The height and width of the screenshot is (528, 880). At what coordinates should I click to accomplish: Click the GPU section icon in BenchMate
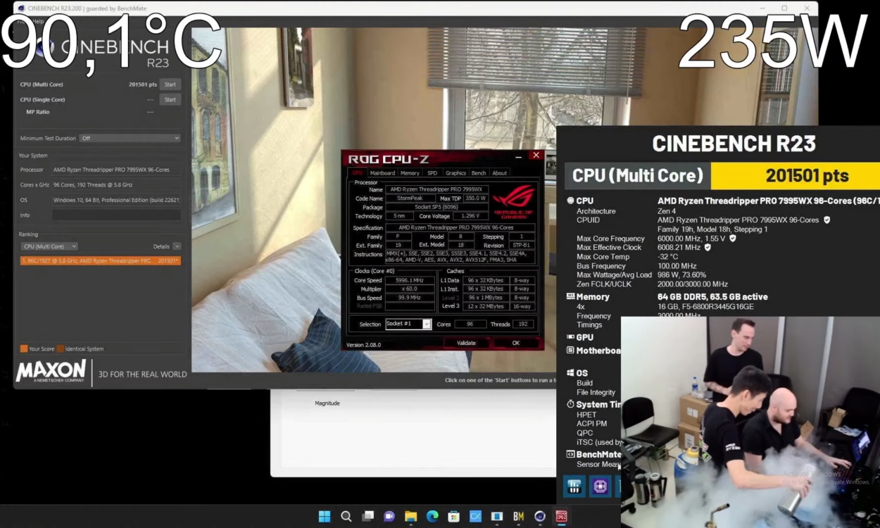tap(570, 337)
